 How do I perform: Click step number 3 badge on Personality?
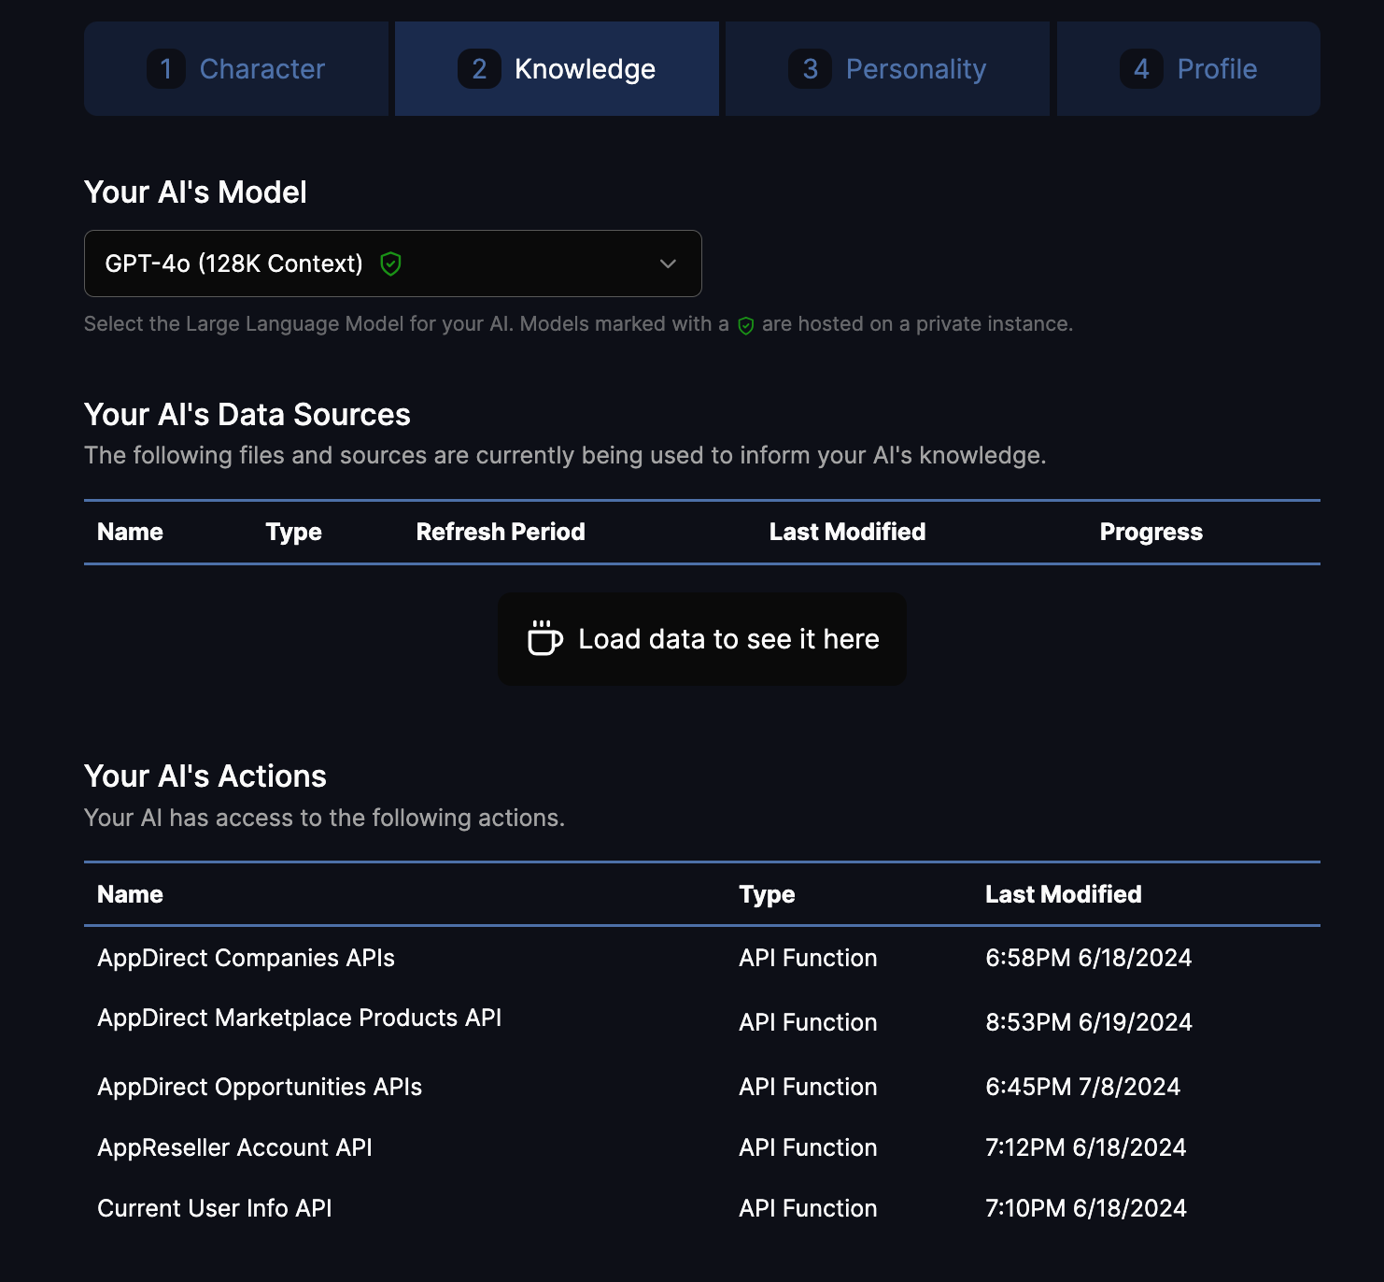coord(811,69)
